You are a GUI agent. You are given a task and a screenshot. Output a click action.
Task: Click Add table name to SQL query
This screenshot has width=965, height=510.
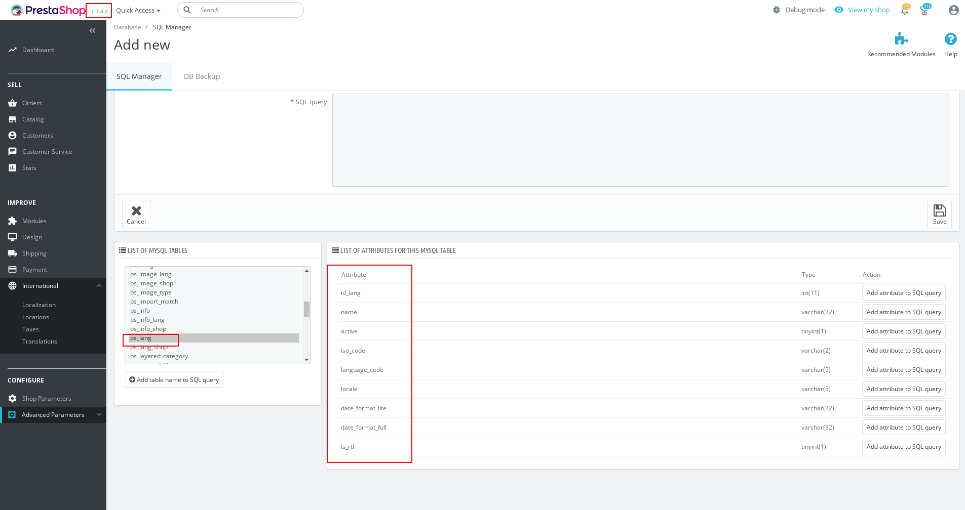point(174,380)
